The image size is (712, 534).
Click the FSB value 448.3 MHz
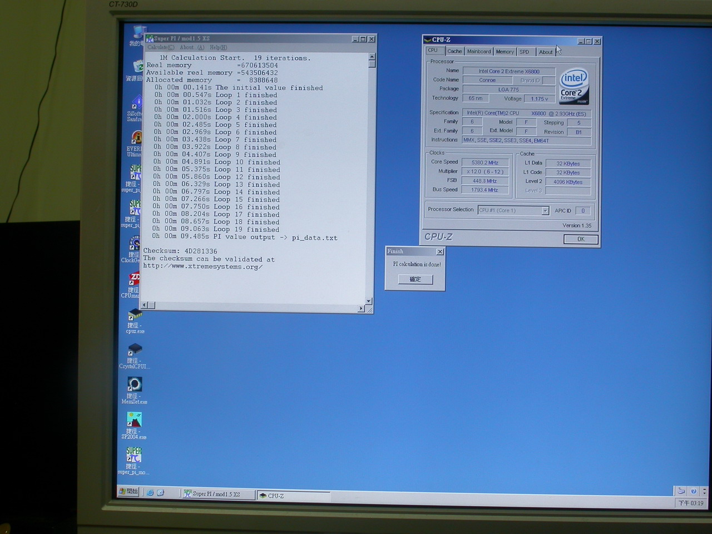pyautogui.click(x=485, y=181)
